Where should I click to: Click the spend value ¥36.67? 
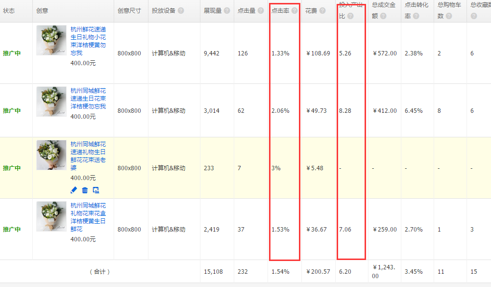(316, 230)
